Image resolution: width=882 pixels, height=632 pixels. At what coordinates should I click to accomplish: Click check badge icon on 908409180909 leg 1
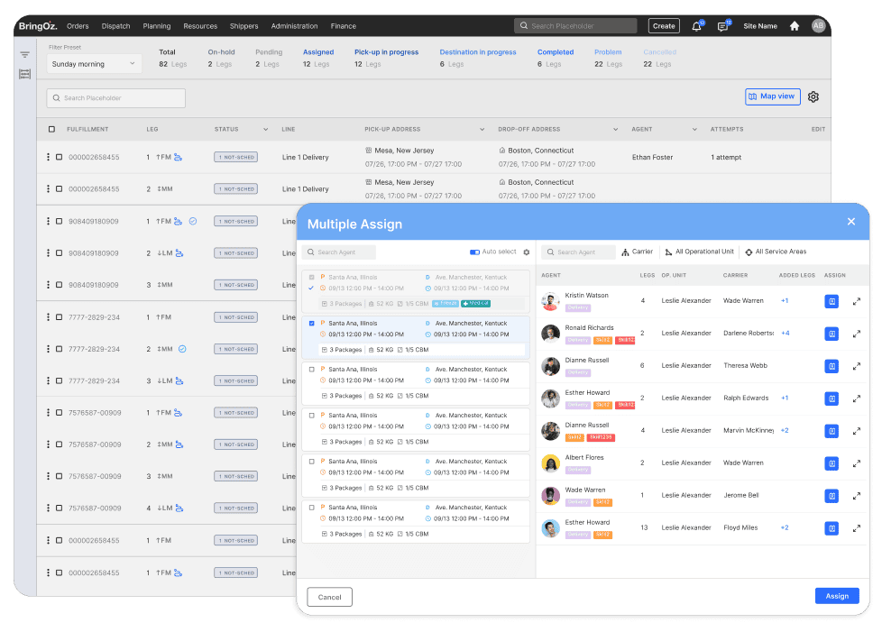coord(193,221)
